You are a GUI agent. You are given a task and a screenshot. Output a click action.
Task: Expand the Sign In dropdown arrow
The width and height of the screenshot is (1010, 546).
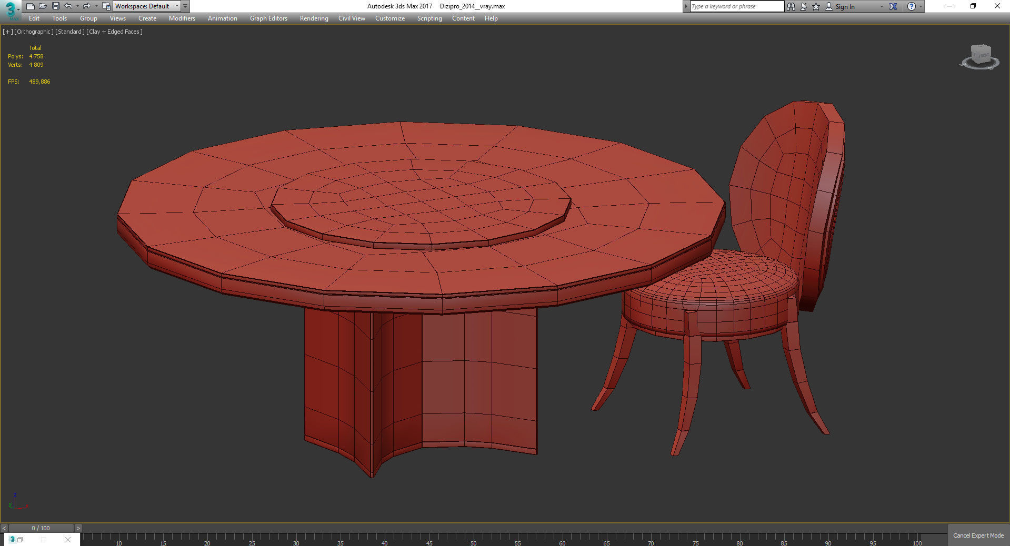click(882, 6)
